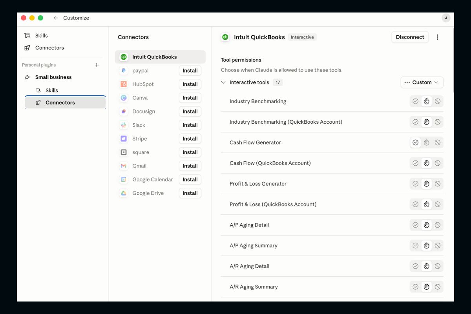
Task: Install the Google Drive connector
Action: click(190, 193)
